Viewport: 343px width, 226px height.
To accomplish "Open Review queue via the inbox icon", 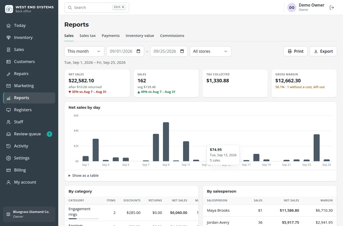I will (x=9, y=134).
